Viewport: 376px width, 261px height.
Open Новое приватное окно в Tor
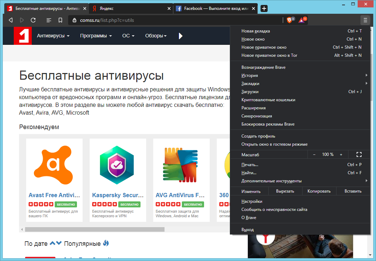pyautogui.click(x=300, y=55)
